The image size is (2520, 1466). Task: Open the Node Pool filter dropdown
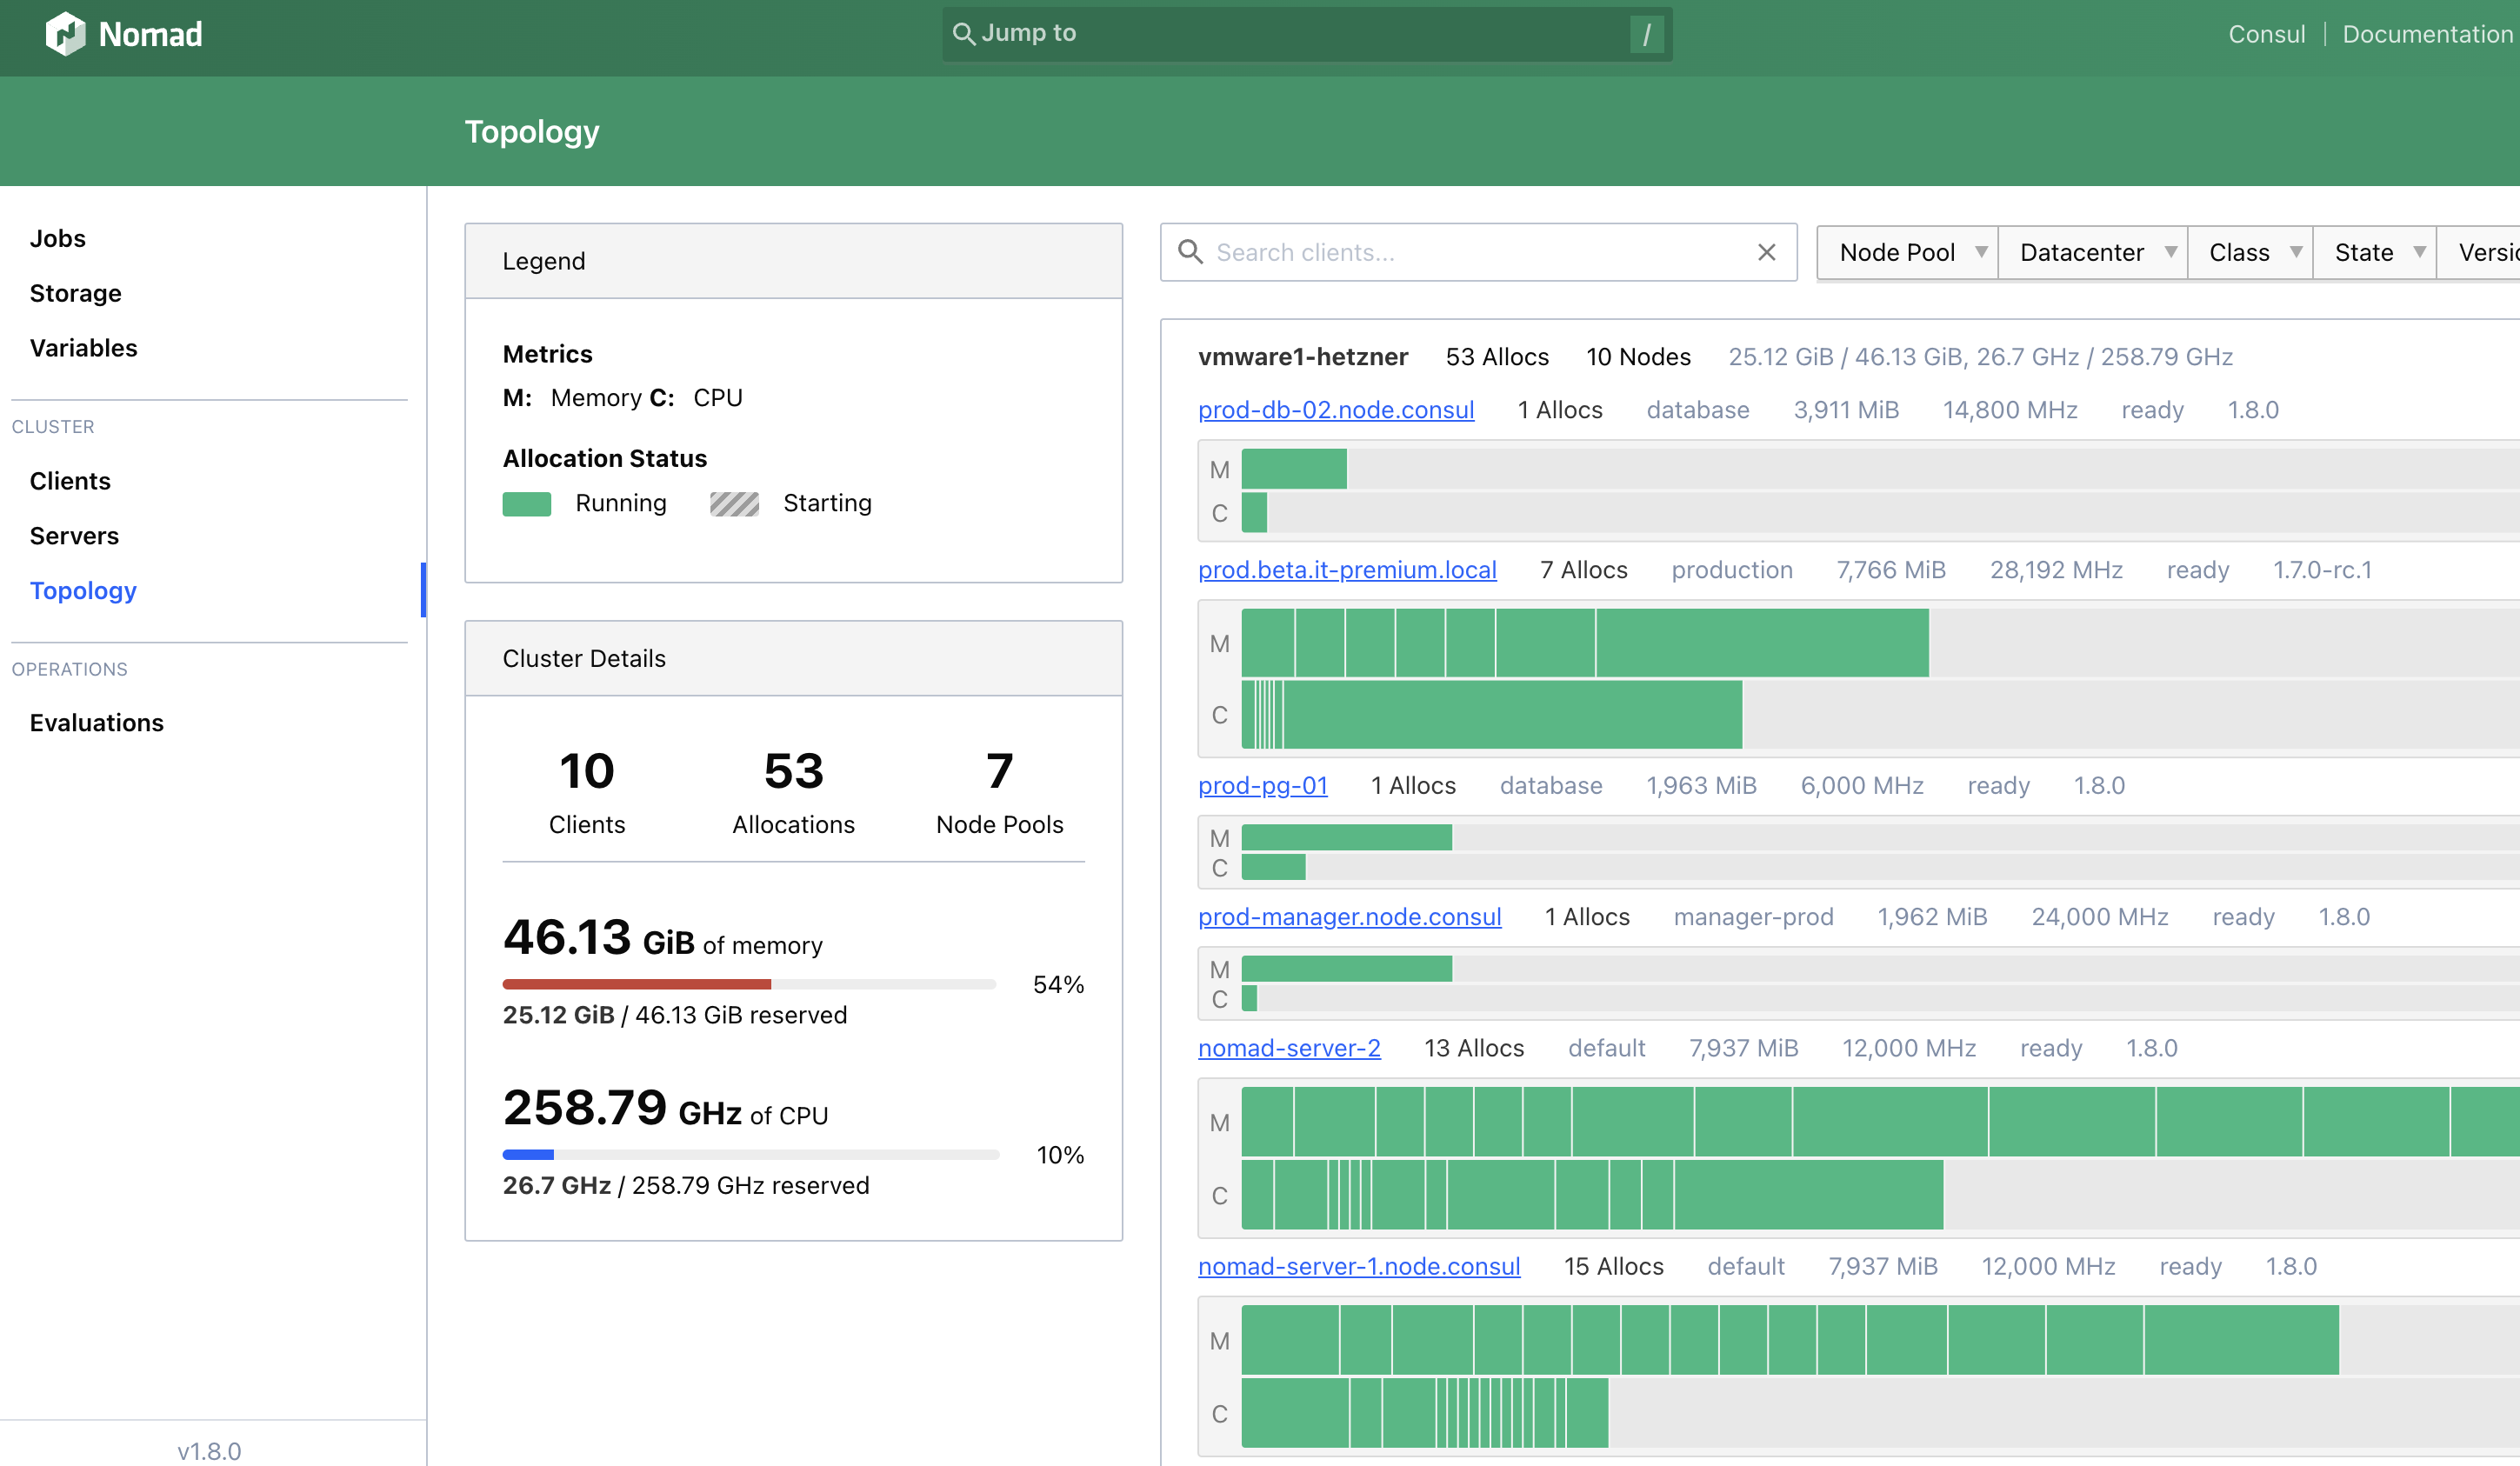1907,252
